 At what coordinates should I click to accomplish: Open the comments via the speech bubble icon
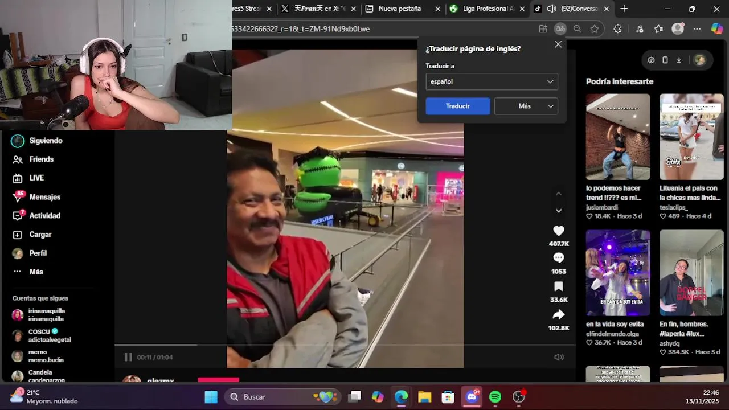coord(559,258)
